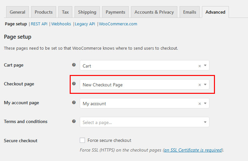Click the help icon beside Cart page
The height and width of the screenshot is (161, 248).
(74, 65)
